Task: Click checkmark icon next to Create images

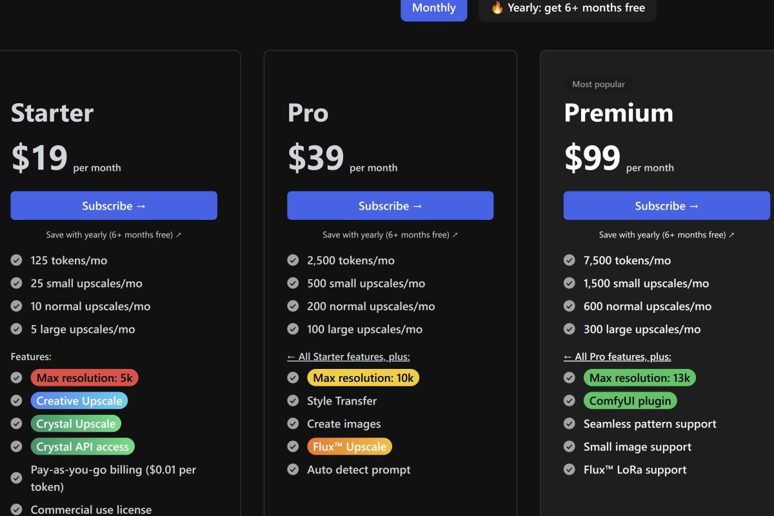Action: [x=293, y=424]
